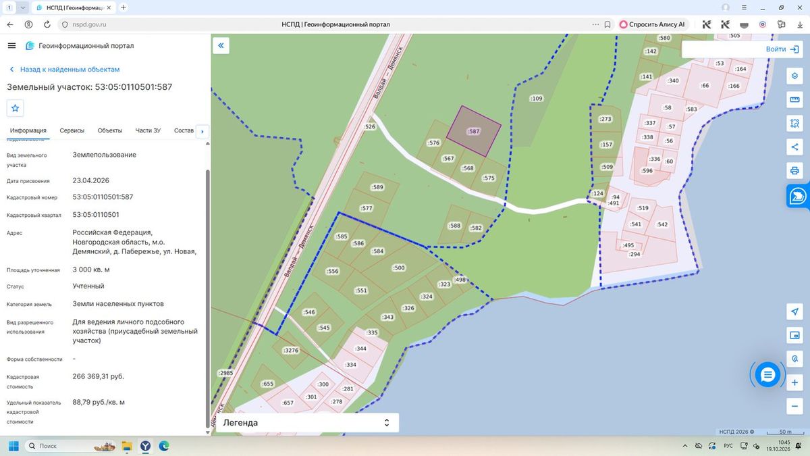Reload the page in browser toolbar
The height and width of the screenshot is (456, 810).
pyautogui.click(x=47, y=24)
